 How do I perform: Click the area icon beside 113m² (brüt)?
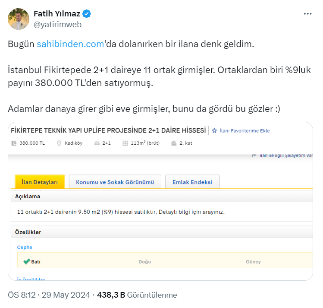[x=125, y=143]
